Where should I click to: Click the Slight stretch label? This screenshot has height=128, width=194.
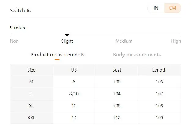(67, 41)
